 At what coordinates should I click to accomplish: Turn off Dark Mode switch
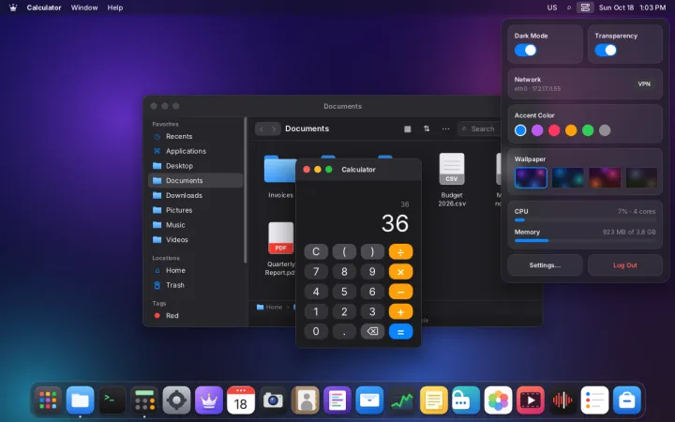click(526, 50)
